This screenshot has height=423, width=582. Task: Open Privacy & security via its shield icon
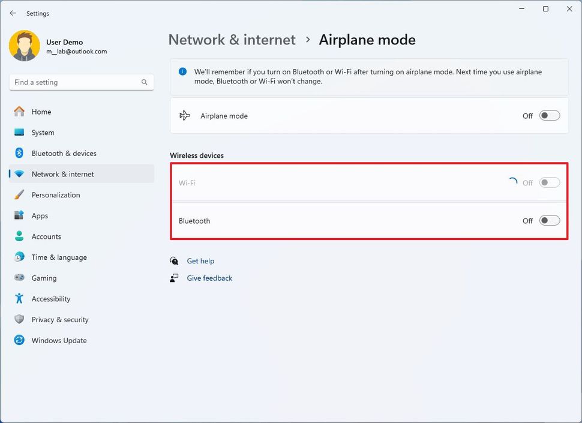click(19, 319)
